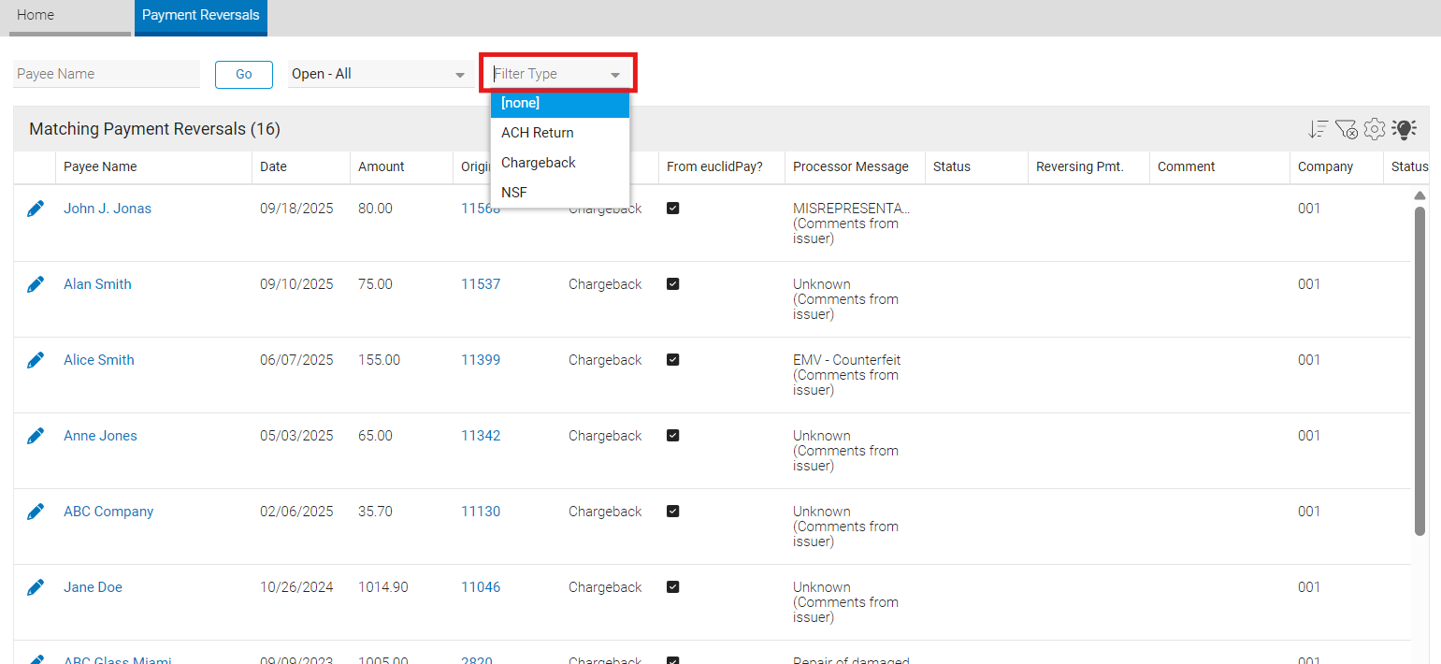The width and height of the screenshot is (1441, 664).
Task: Edit Jane Doe payment reversal
Action: tap(36, 587)
